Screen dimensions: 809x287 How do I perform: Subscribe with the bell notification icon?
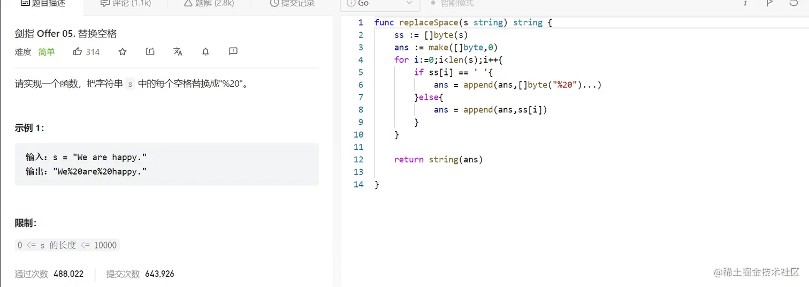pos(205,51)
